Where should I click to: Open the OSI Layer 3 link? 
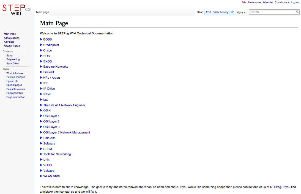point(51,127)
